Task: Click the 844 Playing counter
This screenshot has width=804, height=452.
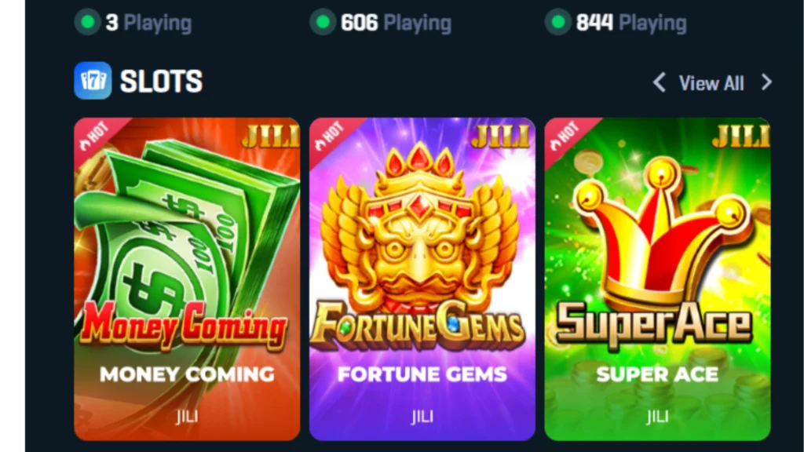Action: 631,23
